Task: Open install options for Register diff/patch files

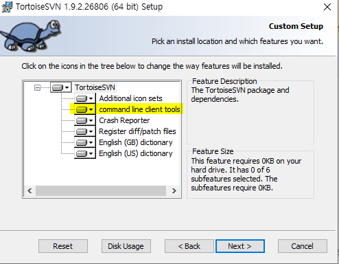Action: [x=85, y=131]
